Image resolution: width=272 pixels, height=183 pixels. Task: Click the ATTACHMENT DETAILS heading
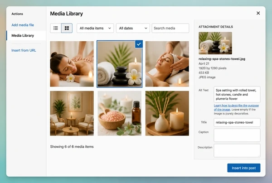point(216,27)
